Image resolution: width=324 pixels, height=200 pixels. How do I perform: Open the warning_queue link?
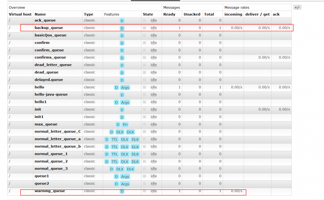[x=50, y=191]
